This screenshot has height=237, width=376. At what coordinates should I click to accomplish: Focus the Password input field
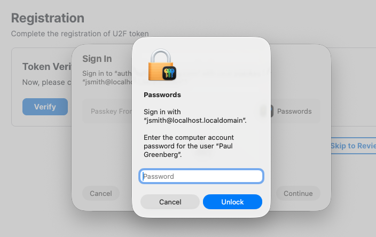(x=201, y=176)
